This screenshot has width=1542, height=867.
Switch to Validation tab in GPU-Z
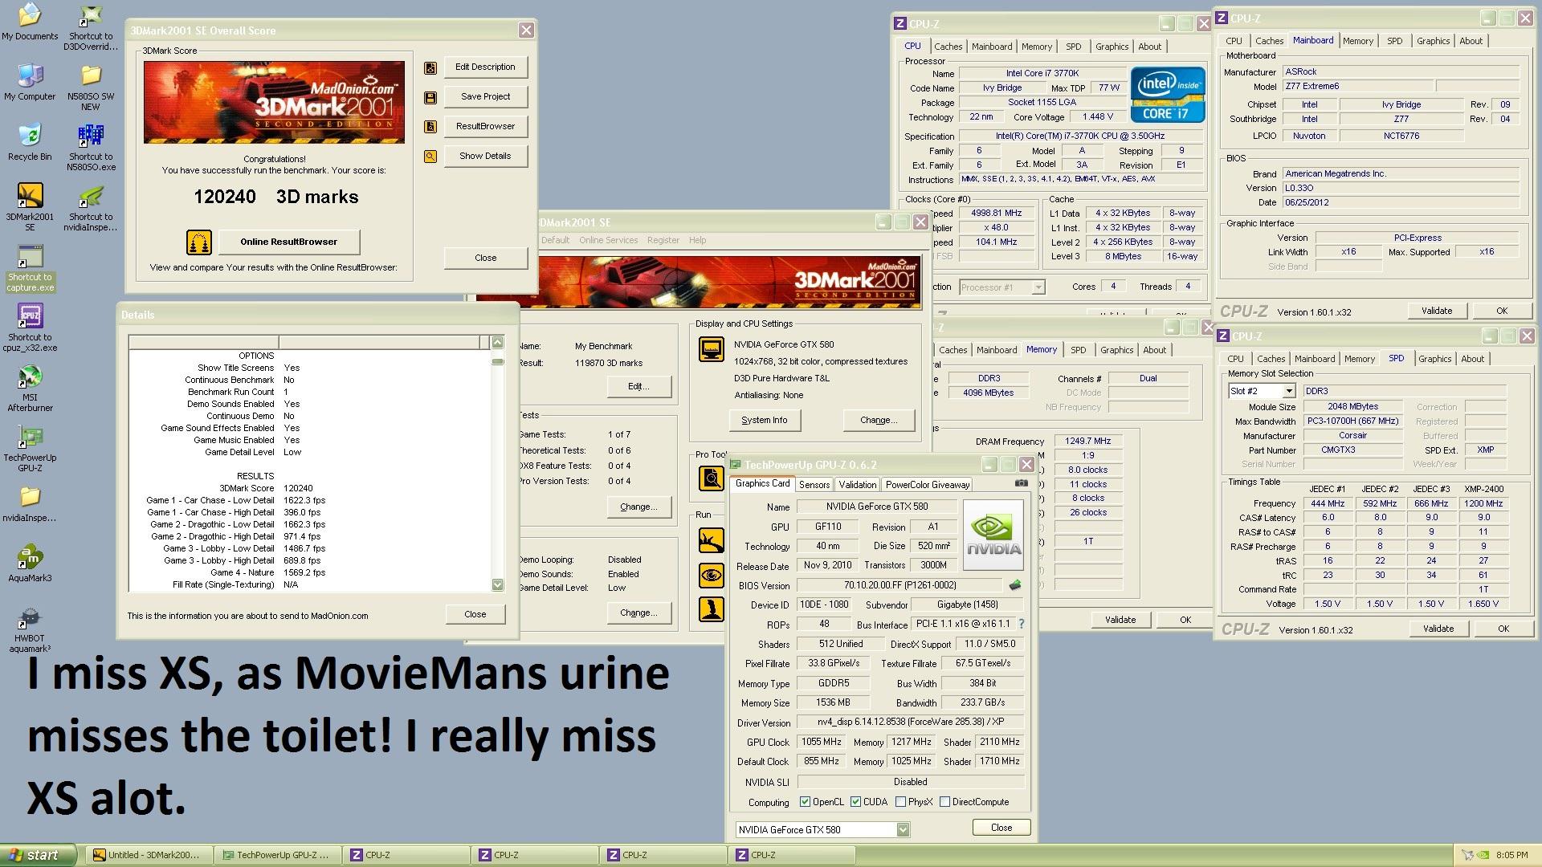coord(857,485)
